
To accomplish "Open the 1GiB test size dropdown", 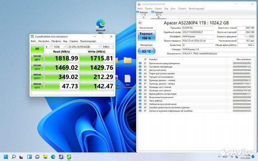I will [59, 47].
